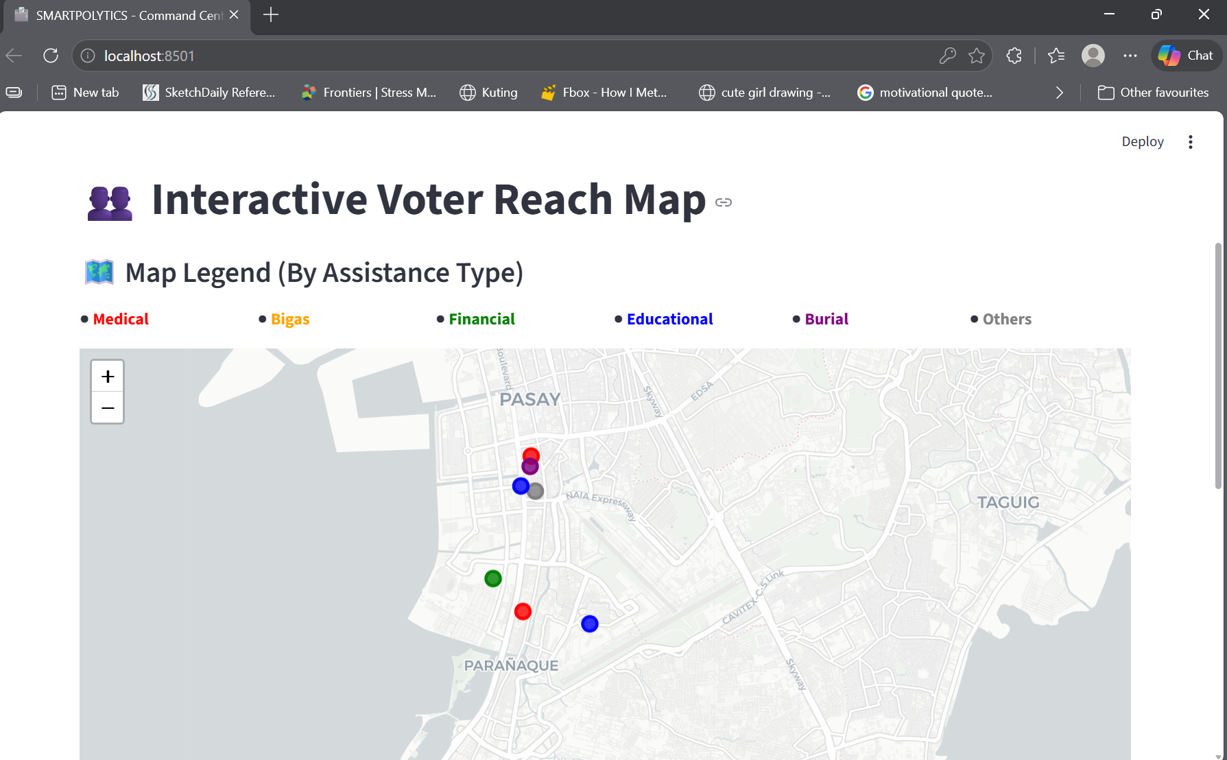Expand hidden bookmarks with the chevron
This screenshot has height=760, width=1227.
(x=1059, y=92)
